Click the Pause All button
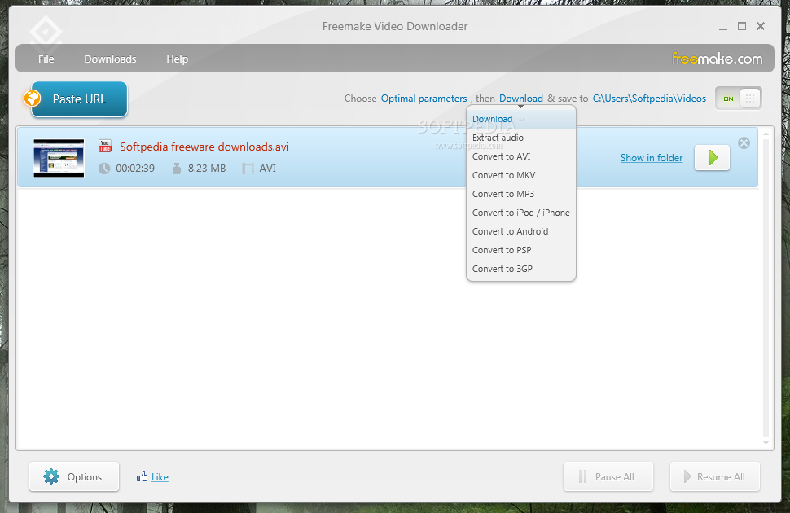Screen dimensions: 790x513 [608, 476]
